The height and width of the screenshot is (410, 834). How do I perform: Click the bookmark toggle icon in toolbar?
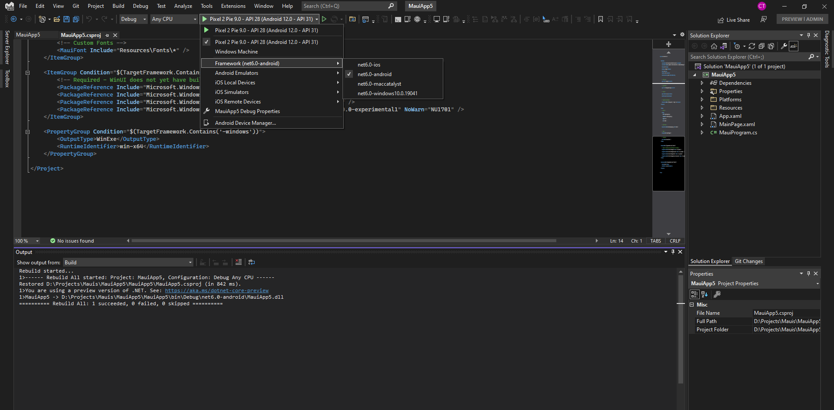[x=601, y=19]
